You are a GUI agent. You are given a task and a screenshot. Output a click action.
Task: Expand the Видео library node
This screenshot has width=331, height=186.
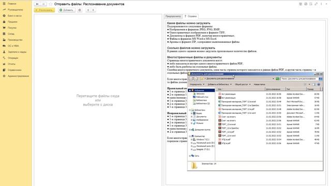191,114
